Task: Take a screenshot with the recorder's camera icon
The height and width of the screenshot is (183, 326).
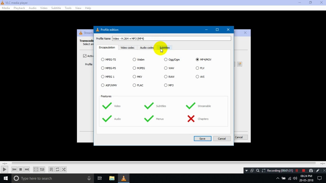Action: pyautogui.click(x=311, y=171)
